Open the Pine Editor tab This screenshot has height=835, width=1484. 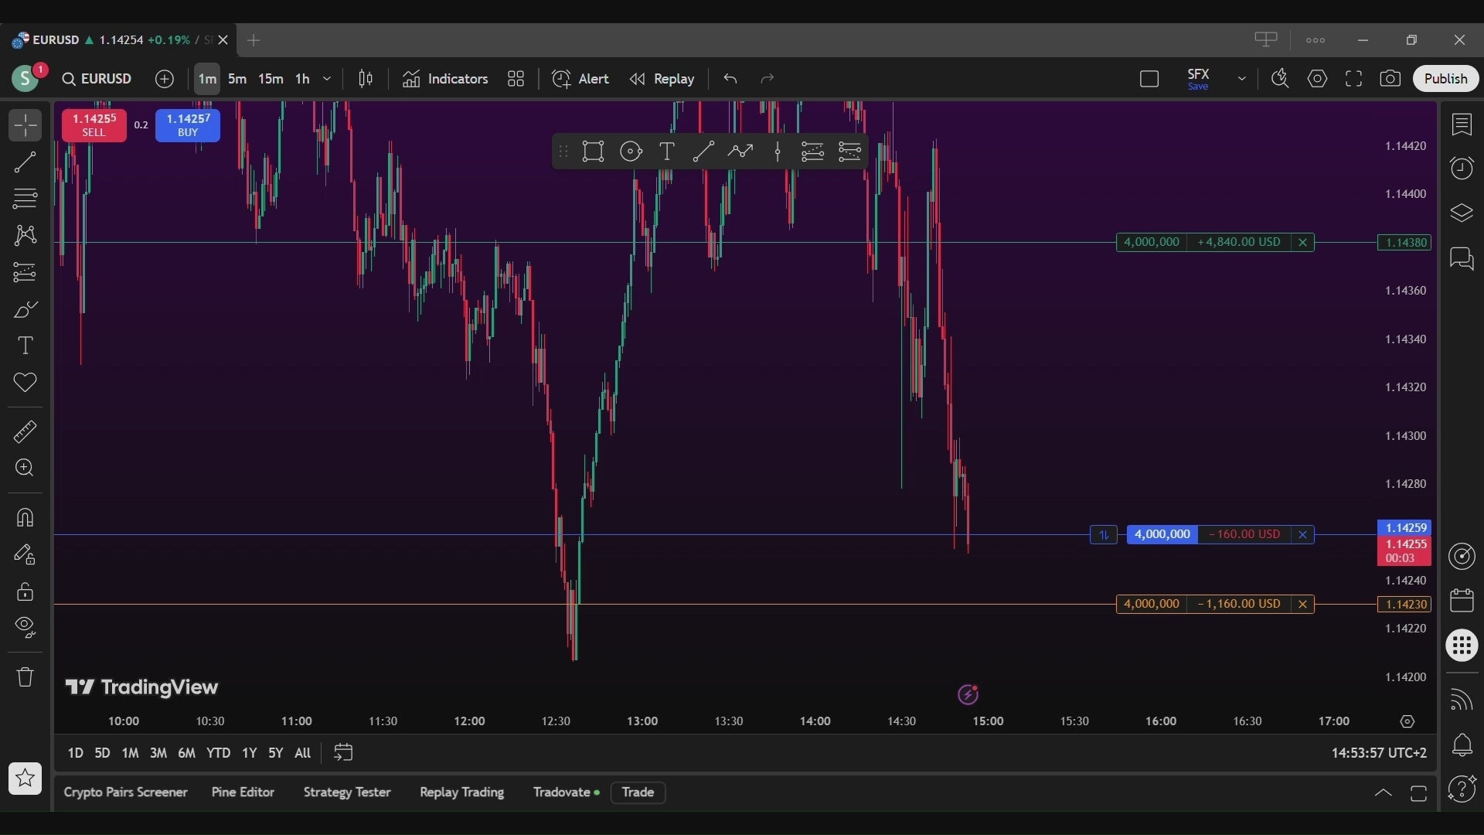tap(243, 792)
